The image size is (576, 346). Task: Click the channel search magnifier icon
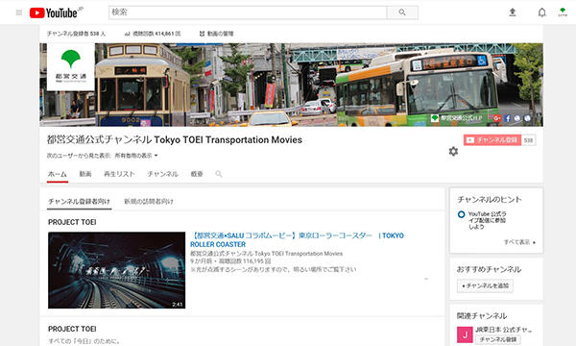click(219, 174)
